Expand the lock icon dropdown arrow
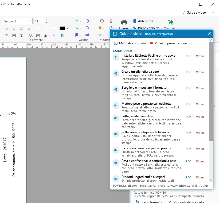Viewport: 219px width, 203px height. [104, 28]
